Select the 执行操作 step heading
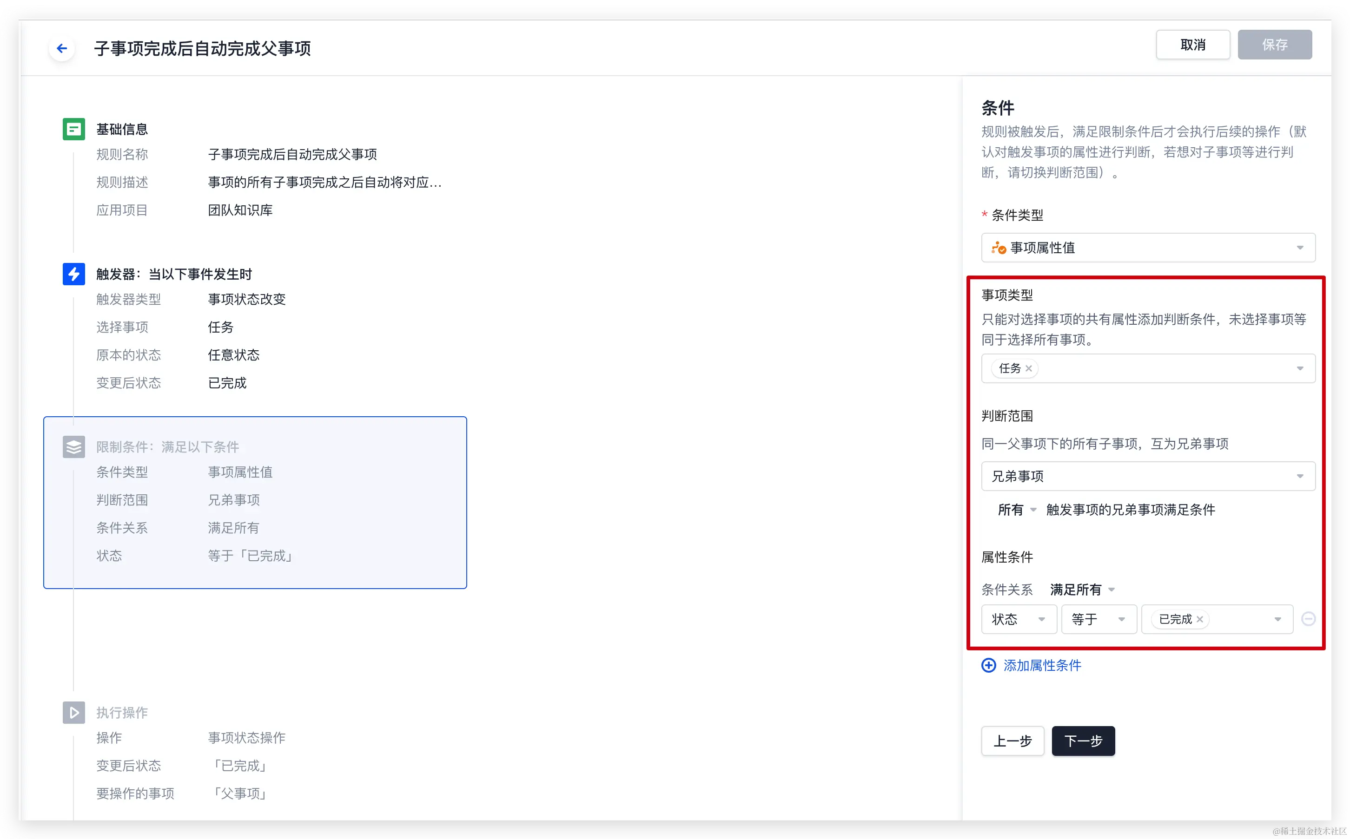 pos(122,713)
